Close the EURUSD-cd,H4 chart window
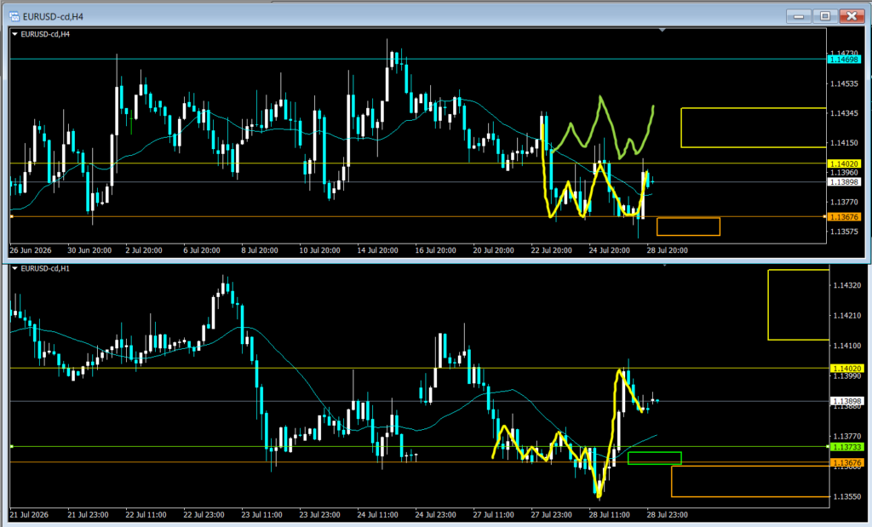Image resolution: width=872 pixels, height=527 pixels. pos(852,16)
